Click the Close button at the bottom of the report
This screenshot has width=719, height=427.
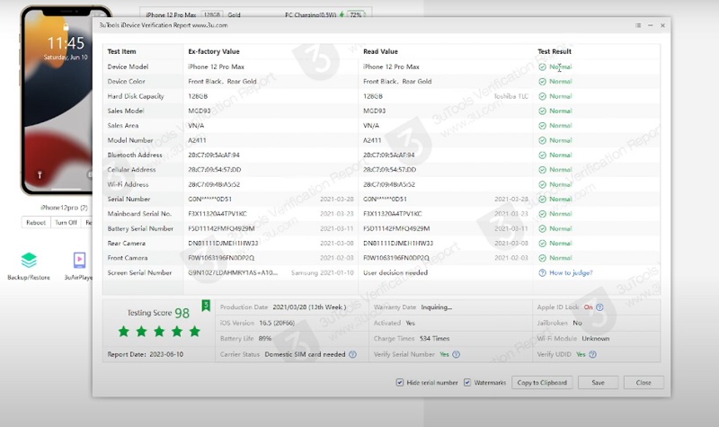tap(644, 383)
